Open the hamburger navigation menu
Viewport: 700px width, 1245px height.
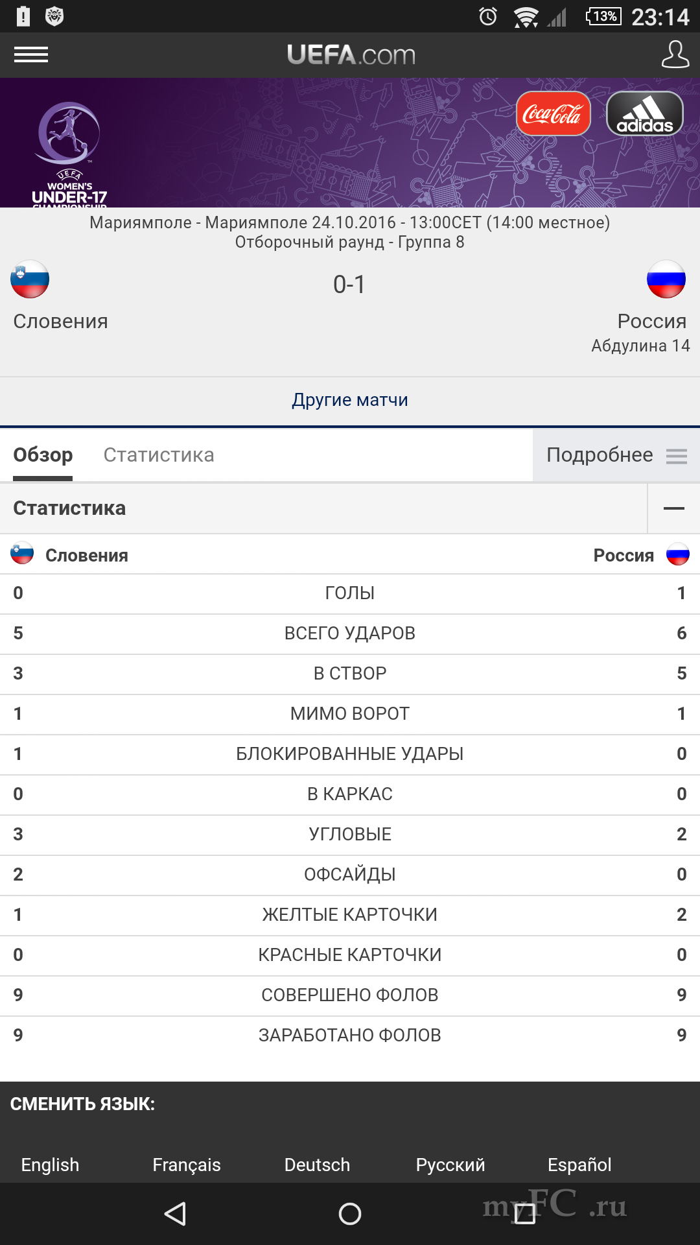coord(31,55)
